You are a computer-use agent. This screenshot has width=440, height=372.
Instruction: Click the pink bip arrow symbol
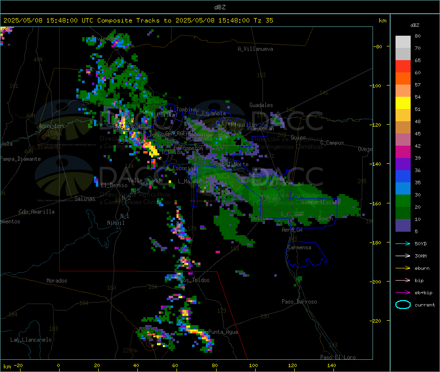point(403,280)
